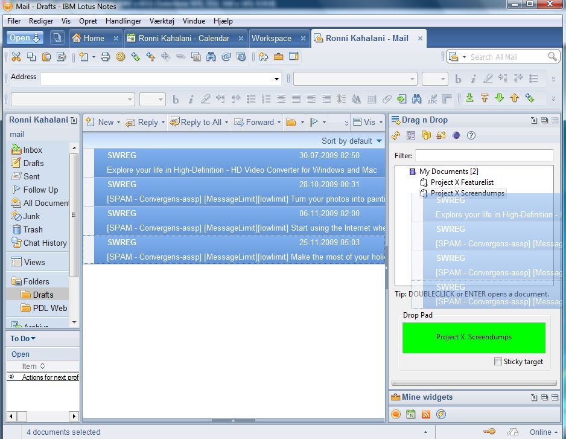Click the thumbnails window icon next to Open

[x=57, y=37]
